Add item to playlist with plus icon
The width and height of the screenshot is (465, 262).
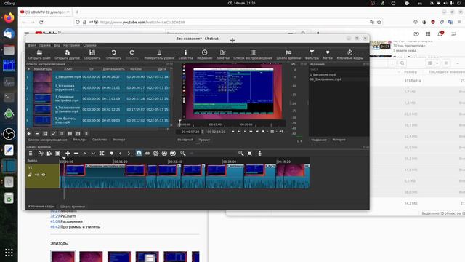tap(29, 134)
